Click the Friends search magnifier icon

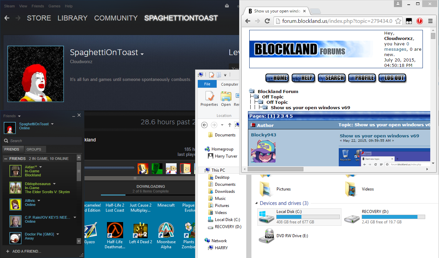(6, 141)
